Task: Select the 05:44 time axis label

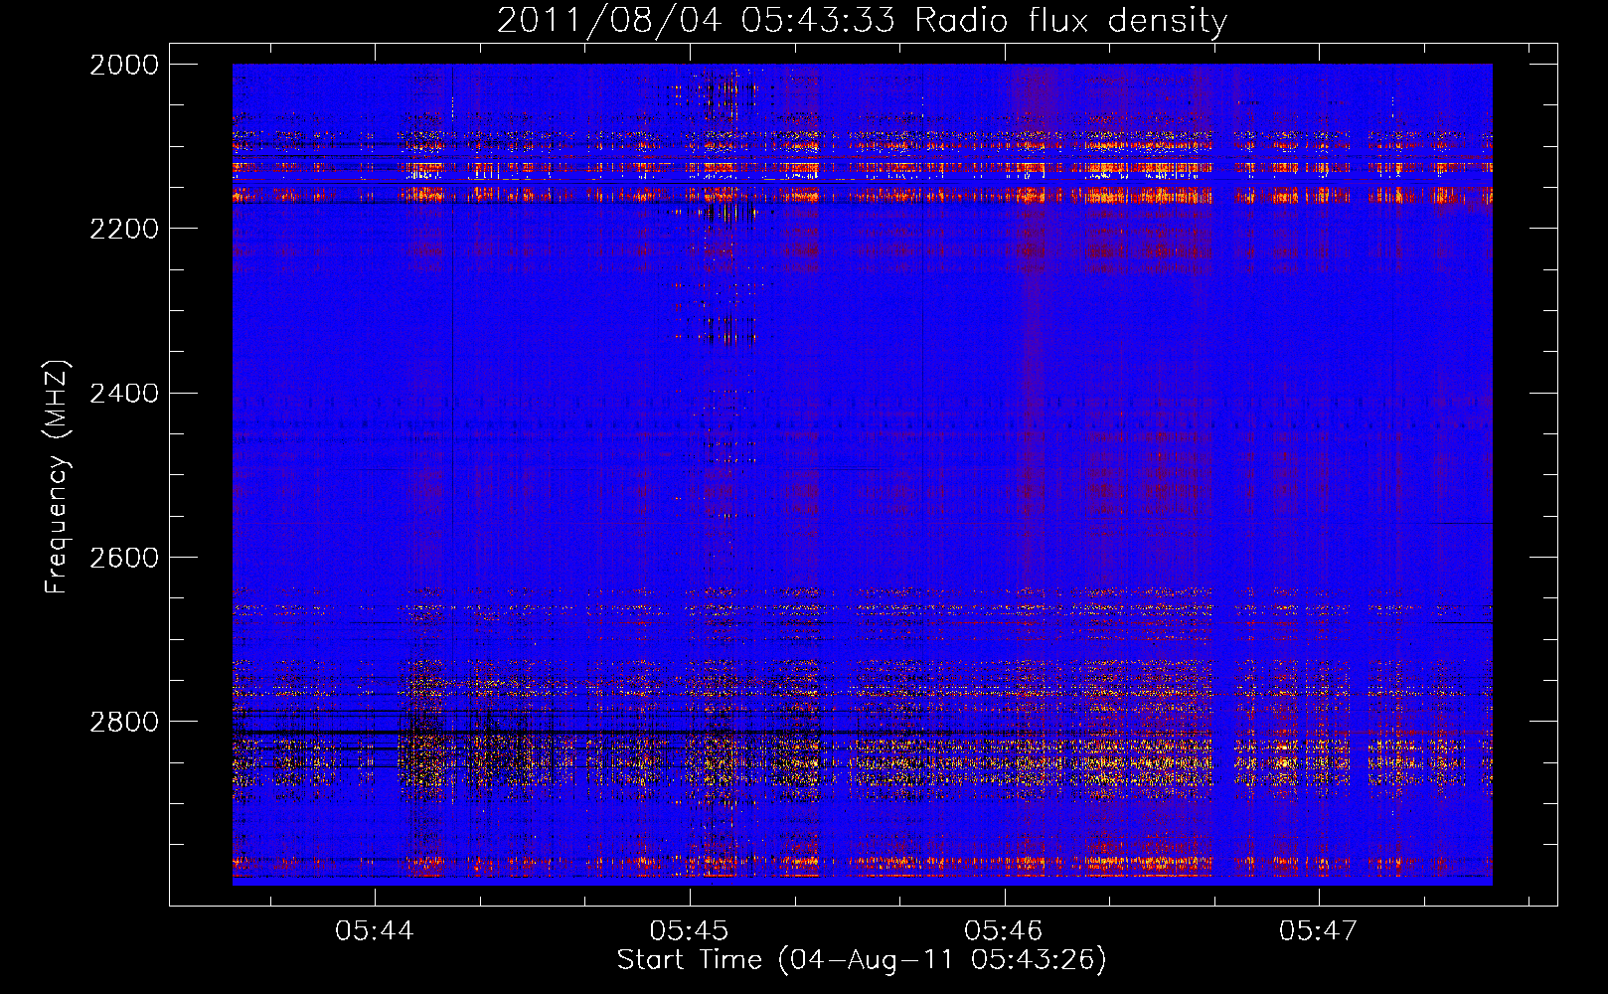Action: (375, 931)
